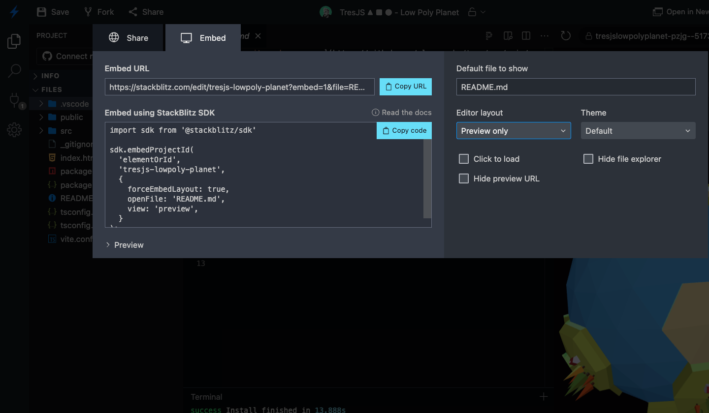Open the Explorer files icon in sidebar

[14, 41]
